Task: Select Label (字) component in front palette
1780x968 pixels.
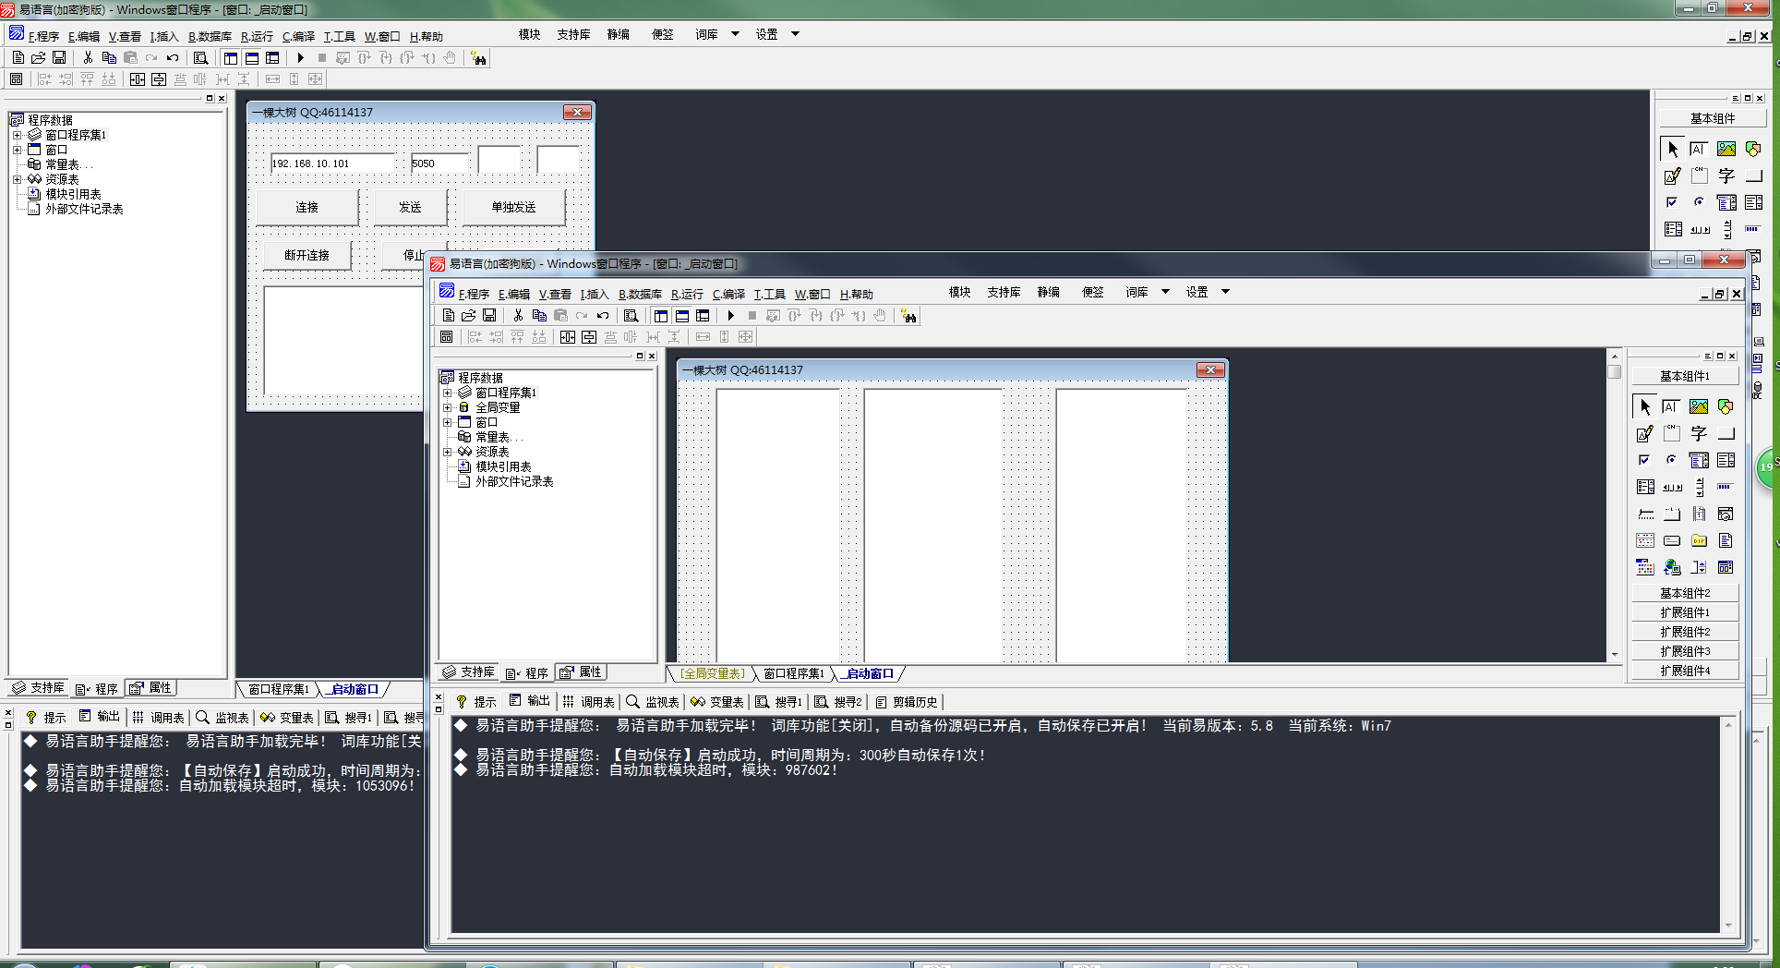Action: tap(1699, 433)
